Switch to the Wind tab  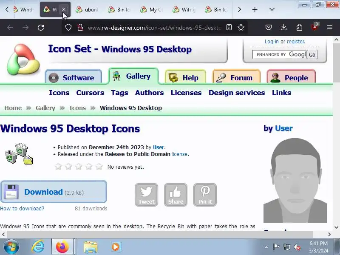(x=24, y=9)
